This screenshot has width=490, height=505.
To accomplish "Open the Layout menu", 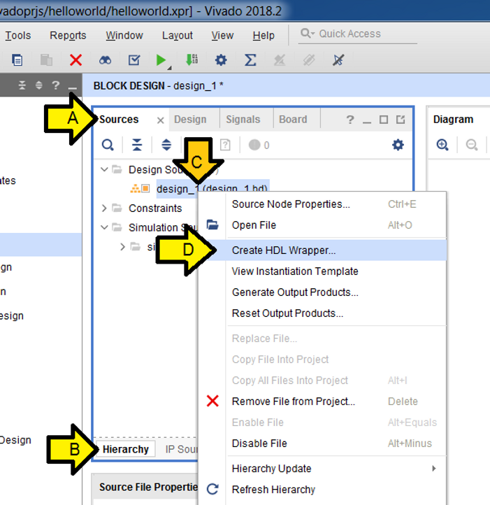I will (178, 36).
